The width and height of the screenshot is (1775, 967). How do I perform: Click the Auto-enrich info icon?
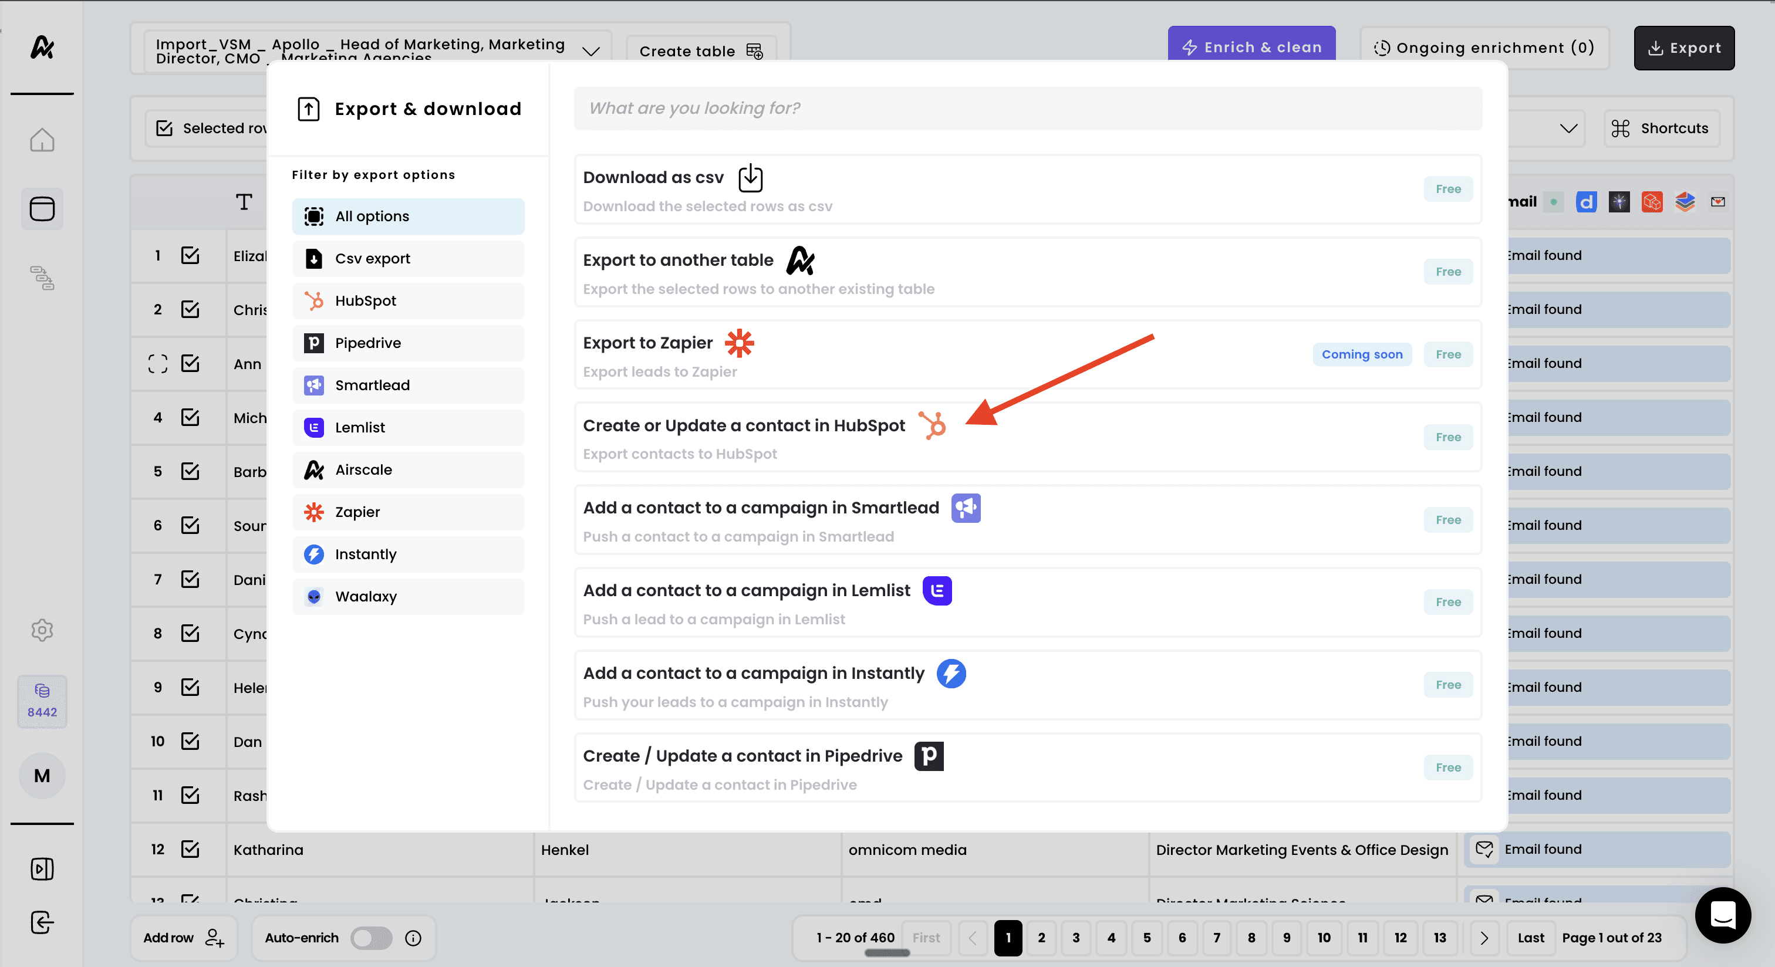[413, 938]
